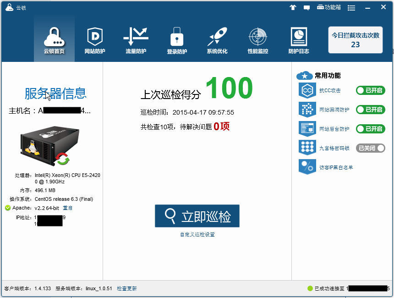Enable the 九宫格密码锁 switch

pyautogui.click(x=370, y=148)
